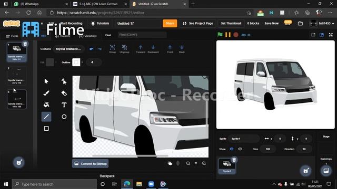The height and width of the screenshot is (189, 337).
Task: Click Choose a Backdrop button
Action: coord(326,171)
